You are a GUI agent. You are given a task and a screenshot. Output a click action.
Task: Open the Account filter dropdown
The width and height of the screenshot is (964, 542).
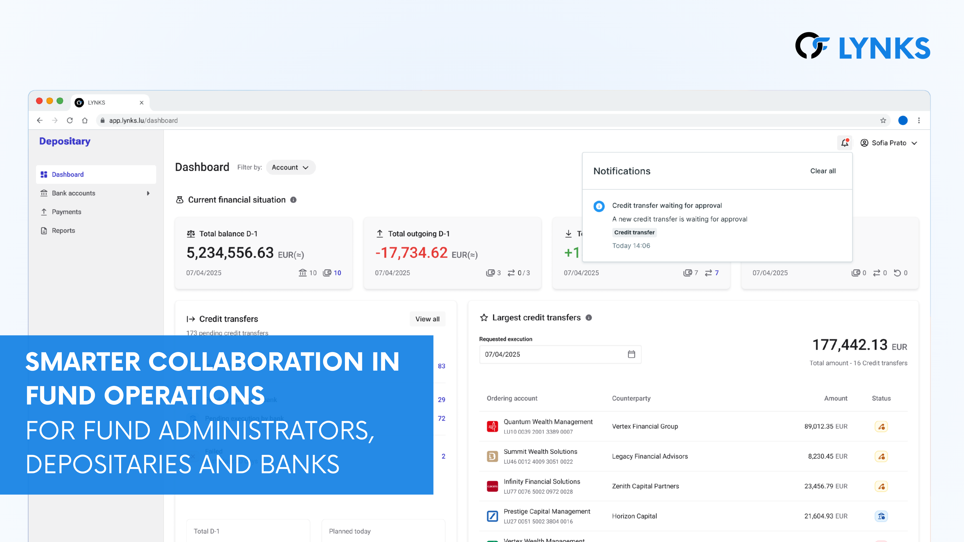[290, 167]
